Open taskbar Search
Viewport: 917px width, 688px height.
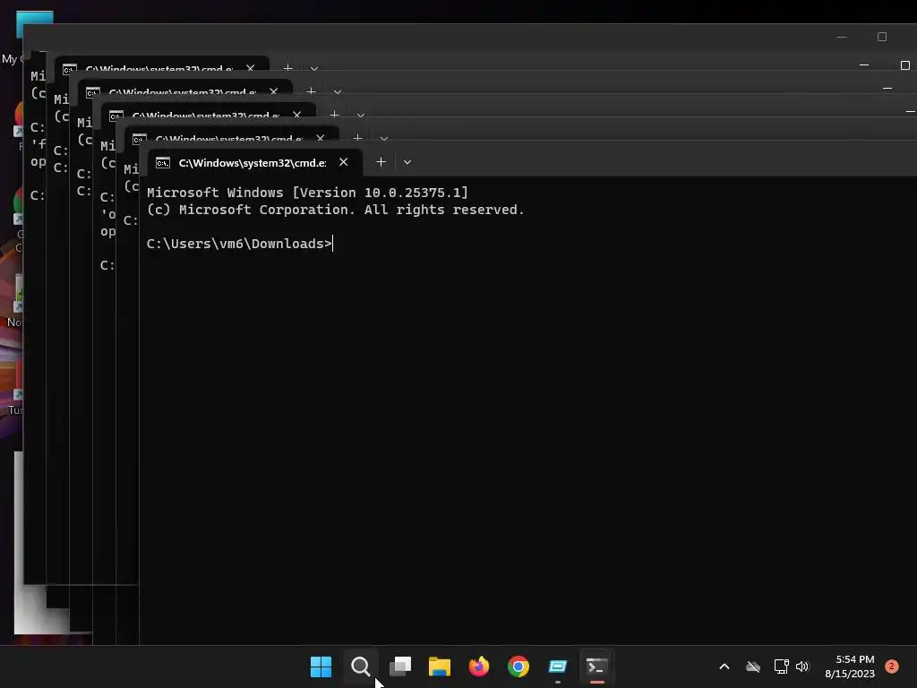(360, 666)
